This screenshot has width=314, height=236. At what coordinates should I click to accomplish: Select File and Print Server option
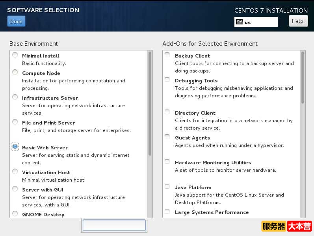coord(15,122)
